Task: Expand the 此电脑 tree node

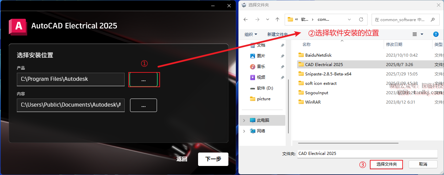Action: click(244, 120)
